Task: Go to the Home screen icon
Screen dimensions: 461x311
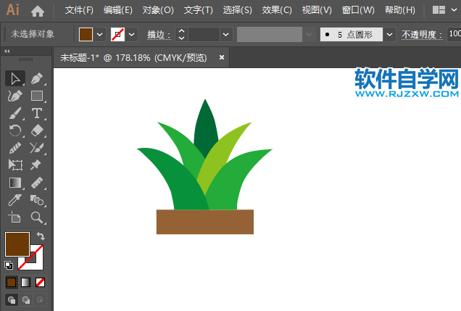Action: [38, 11]
